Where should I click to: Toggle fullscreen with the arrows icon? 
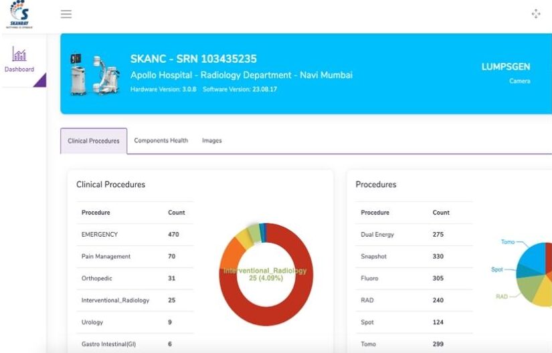pos(536,14)
